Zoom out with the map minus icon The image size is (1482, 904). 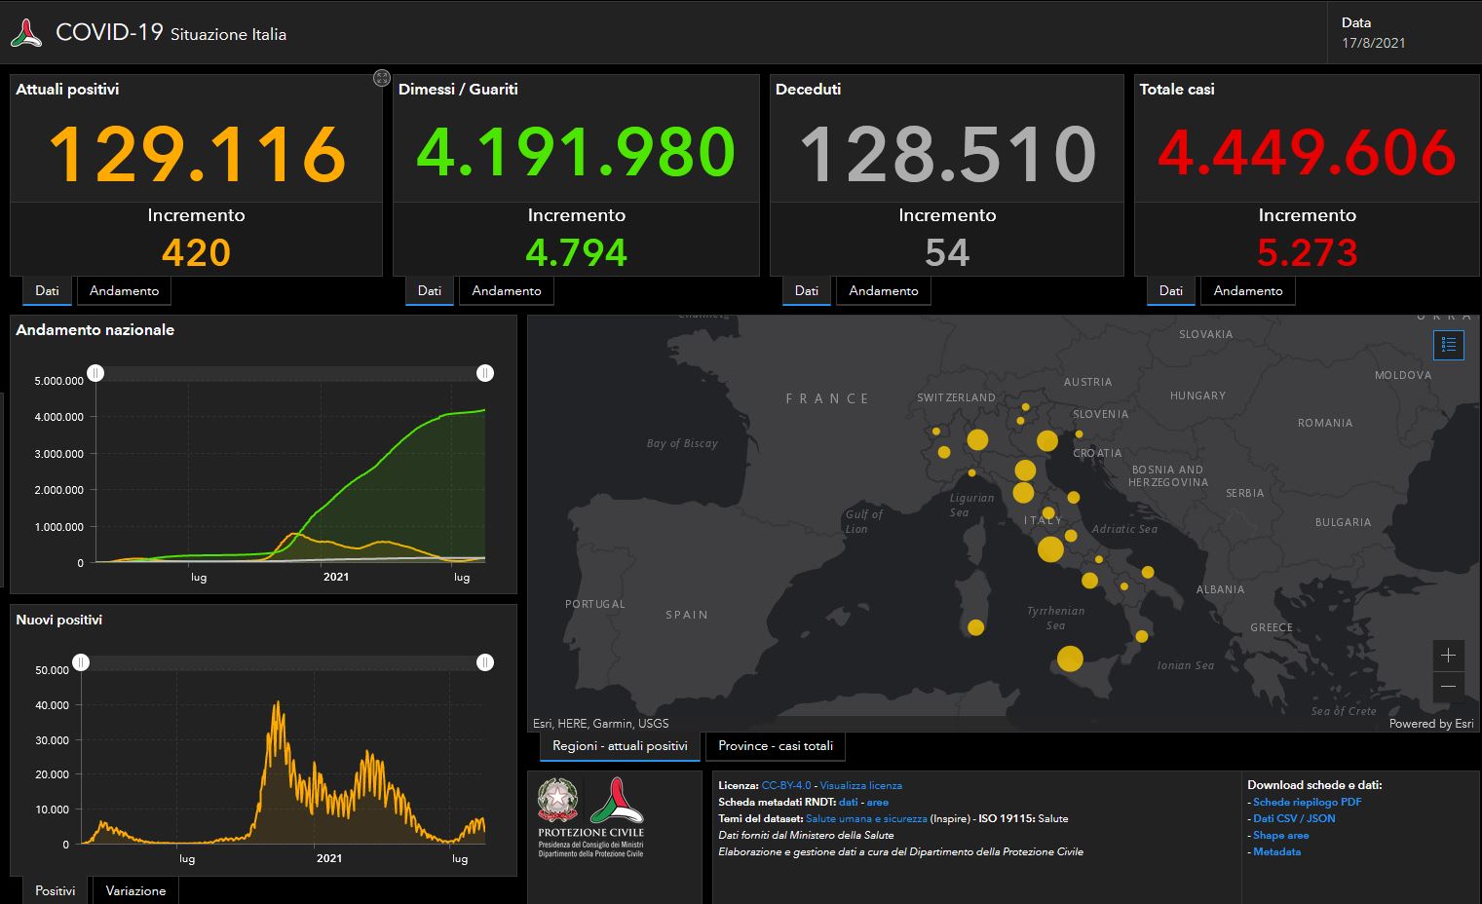[x=1449, y=687]
